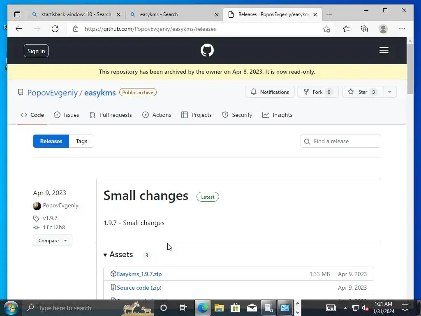Open the muted volume tray icon
The width and height of the screenshot is (421, 316).
tap(365, 308)
